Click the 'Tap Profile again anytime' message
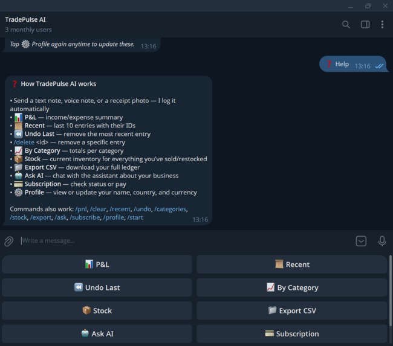The height and width of the screenshot is (346, 393). [x=81, y=45]
